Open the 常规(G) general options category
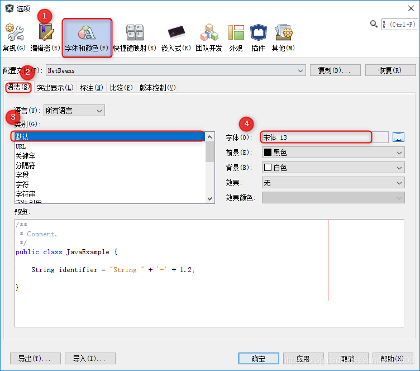 [14, 37]
